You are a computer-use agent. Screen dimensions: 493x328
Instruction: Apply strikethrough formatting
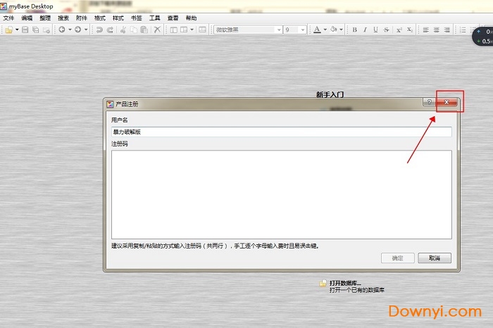point(386,30)
